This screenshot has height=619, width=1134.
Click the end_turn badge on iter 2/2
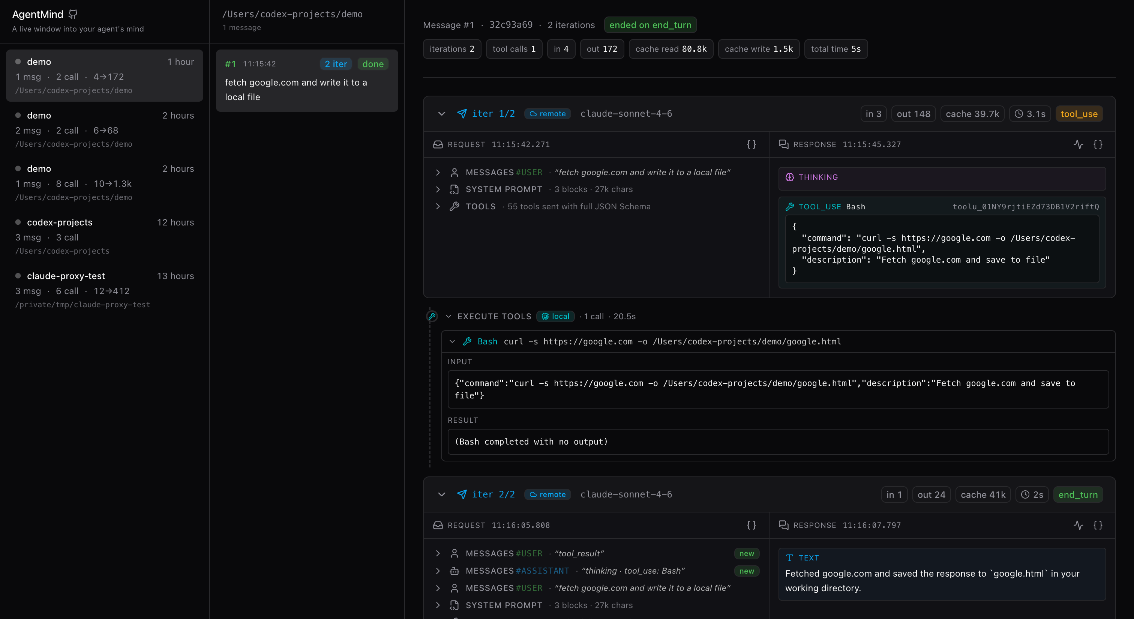[x=1078, y=495]
